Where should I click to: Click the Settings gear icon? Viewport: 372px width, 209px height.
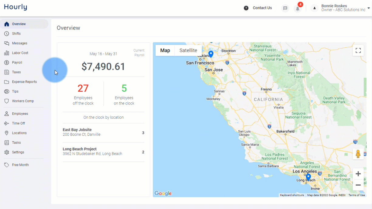[7, 152]
